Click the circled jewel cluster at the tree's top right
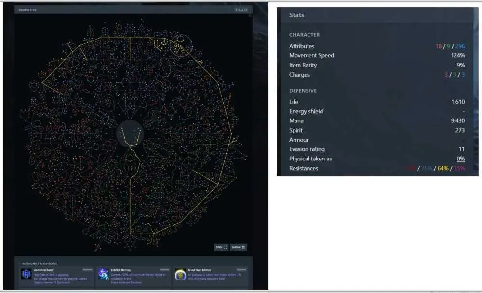 pyautogui.click(x=181, y=45)
